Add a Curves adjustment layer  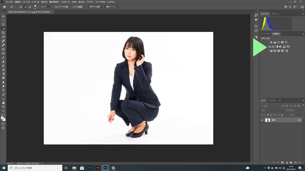279,42
